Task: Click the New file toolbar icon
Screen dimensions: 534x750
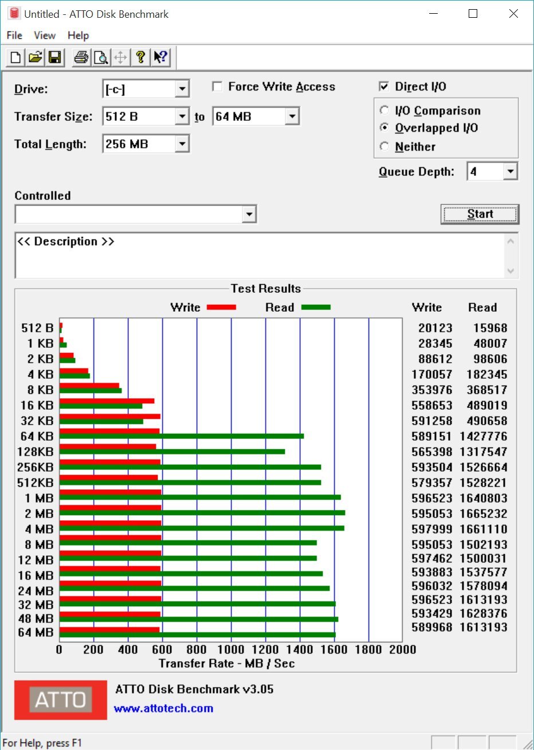Action: [x=16, y=57]
